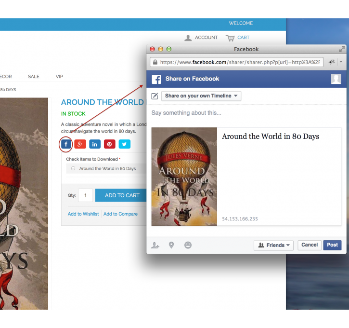Click Post button to share
This screenshot has height=328, width=349.
tap(332, 245)
